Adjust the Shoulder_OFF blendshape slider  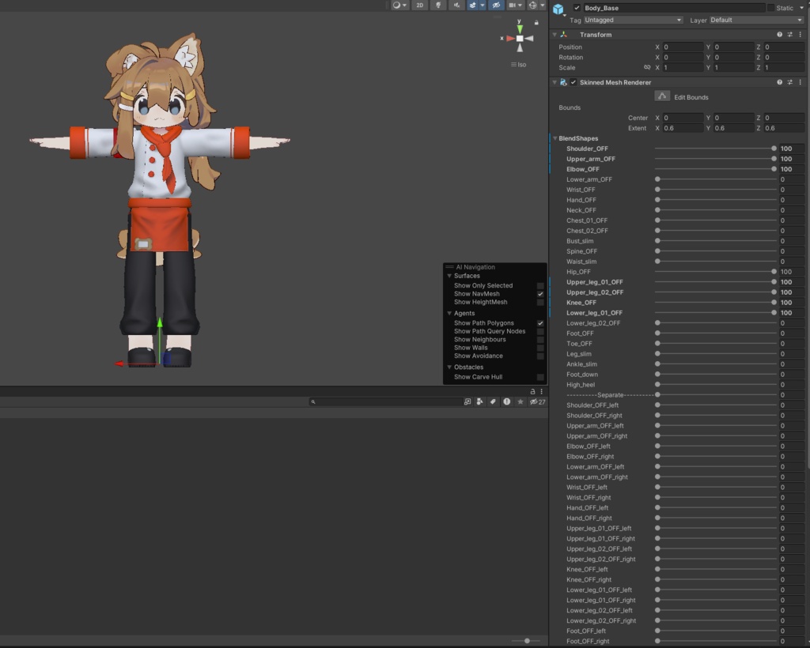[x=715, y=149]
